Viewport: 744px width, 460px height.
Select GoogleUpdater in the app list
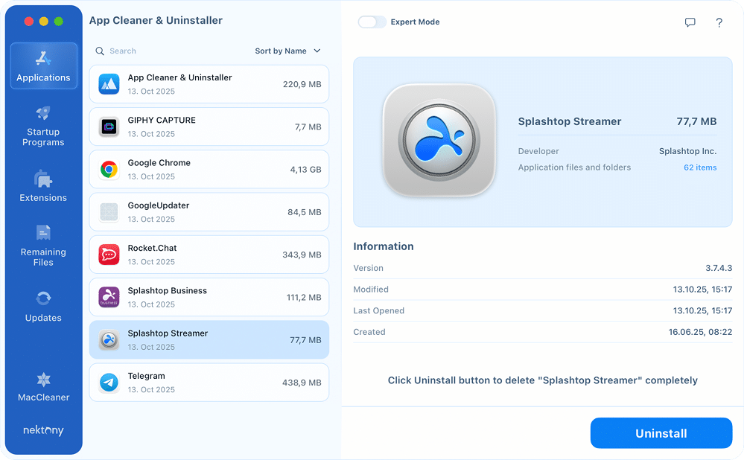point(209,212)
